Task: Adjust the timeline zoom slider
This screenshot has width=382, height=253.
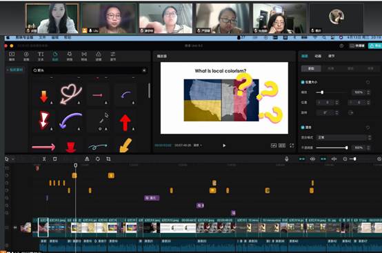Action: click(x=354, y=159)
